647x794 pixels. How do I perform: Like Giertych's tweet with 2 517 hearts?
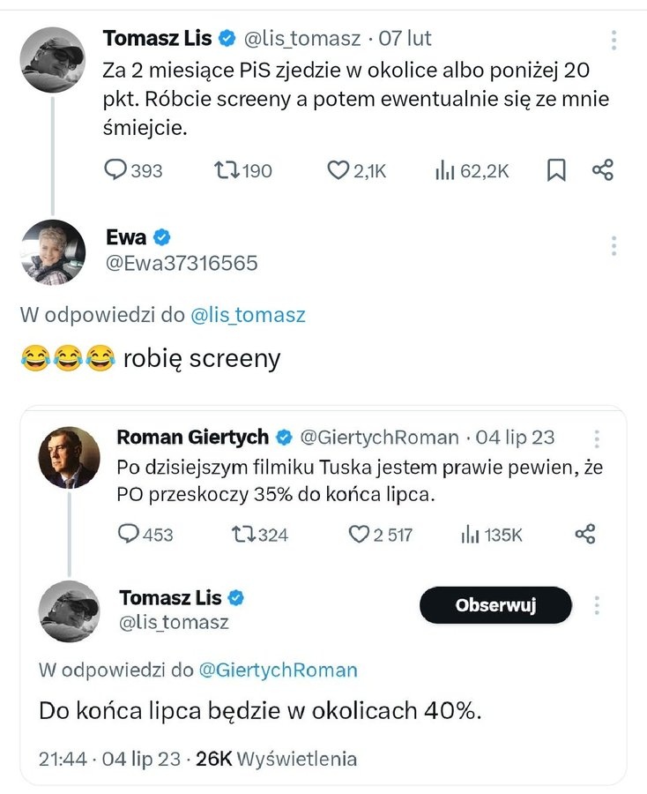358,534
